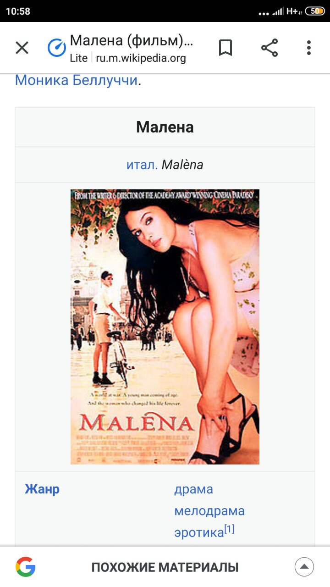Open the драма genre link
The image size is (330, 587).
pos(193,489)
